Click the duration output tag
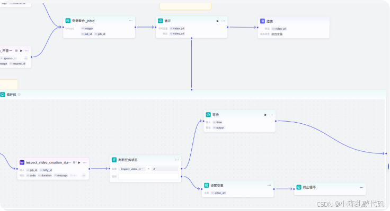 click(45, 176)
